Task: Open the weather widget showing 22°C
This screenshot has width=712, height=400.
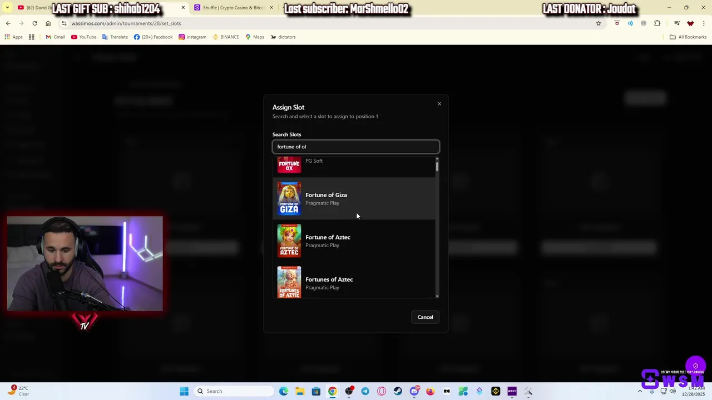Action: coord(18,391)
